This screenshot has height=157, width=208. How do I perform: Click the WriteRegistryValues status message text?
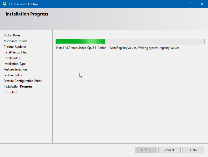[117, 48]
